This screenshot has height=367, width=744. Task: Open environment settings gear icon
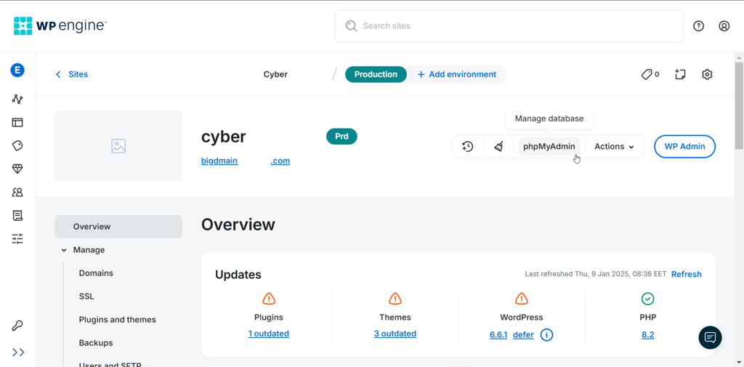click(x=707, y=75)
